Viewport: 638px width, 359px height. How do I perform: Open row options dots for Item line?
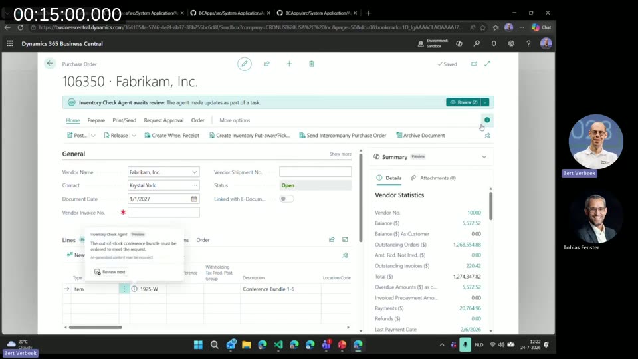tap(124, 289)
